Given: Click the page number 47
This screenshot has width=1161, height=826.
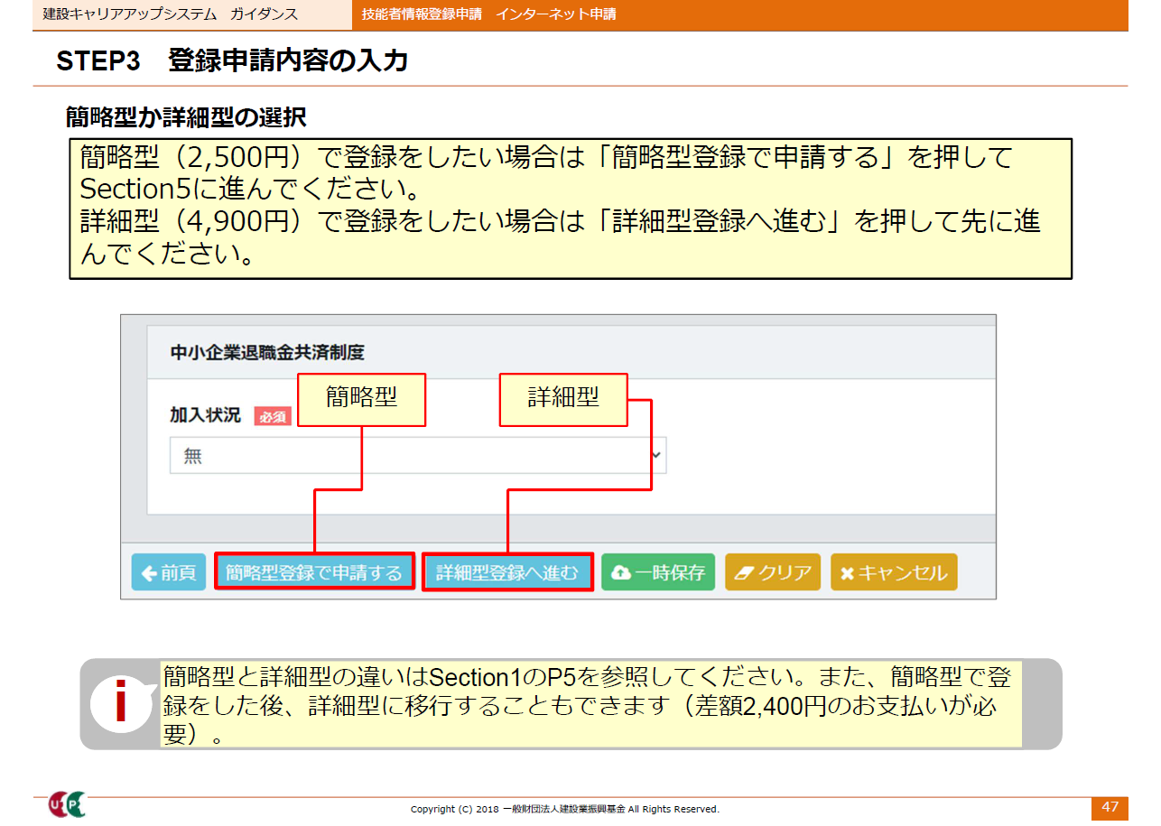Looking at the screenshot, I should (x=1110, y=807).
